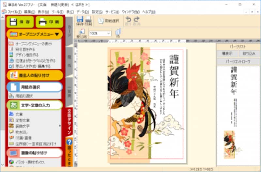Open the ヘルプ(H) menu
Viewport: 261px width, 172px height.
coord(149,12)
